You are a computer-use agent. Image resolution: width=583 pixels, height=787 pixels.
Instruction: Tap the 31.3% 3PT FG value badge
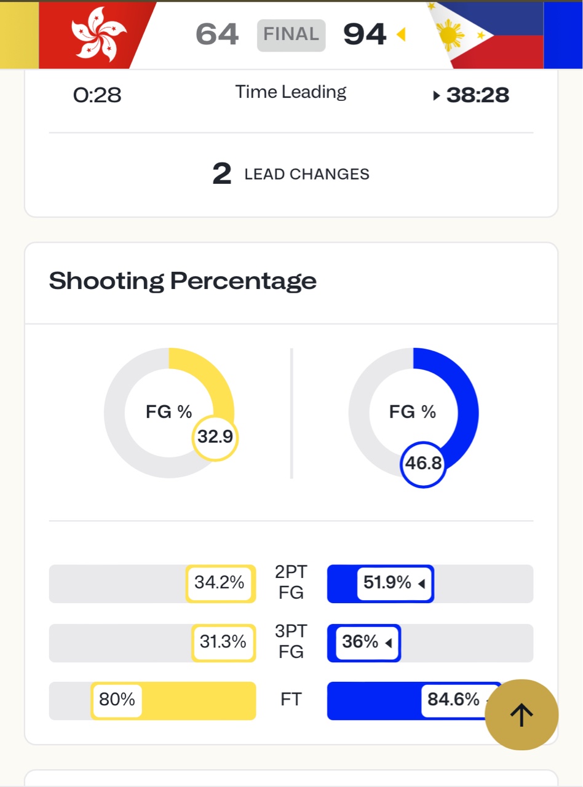pos(223,643)
